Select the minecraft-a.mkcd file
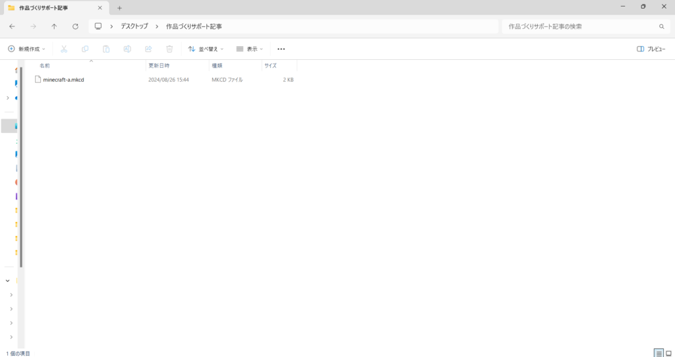The height and width of the screenshot is (357, 675). [63, 80]
